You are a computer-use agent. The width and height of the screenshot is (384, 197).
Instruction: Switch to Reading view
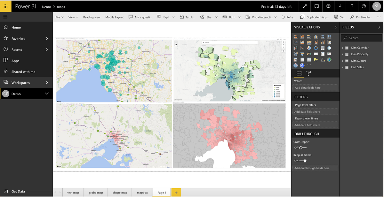(92, 17)
